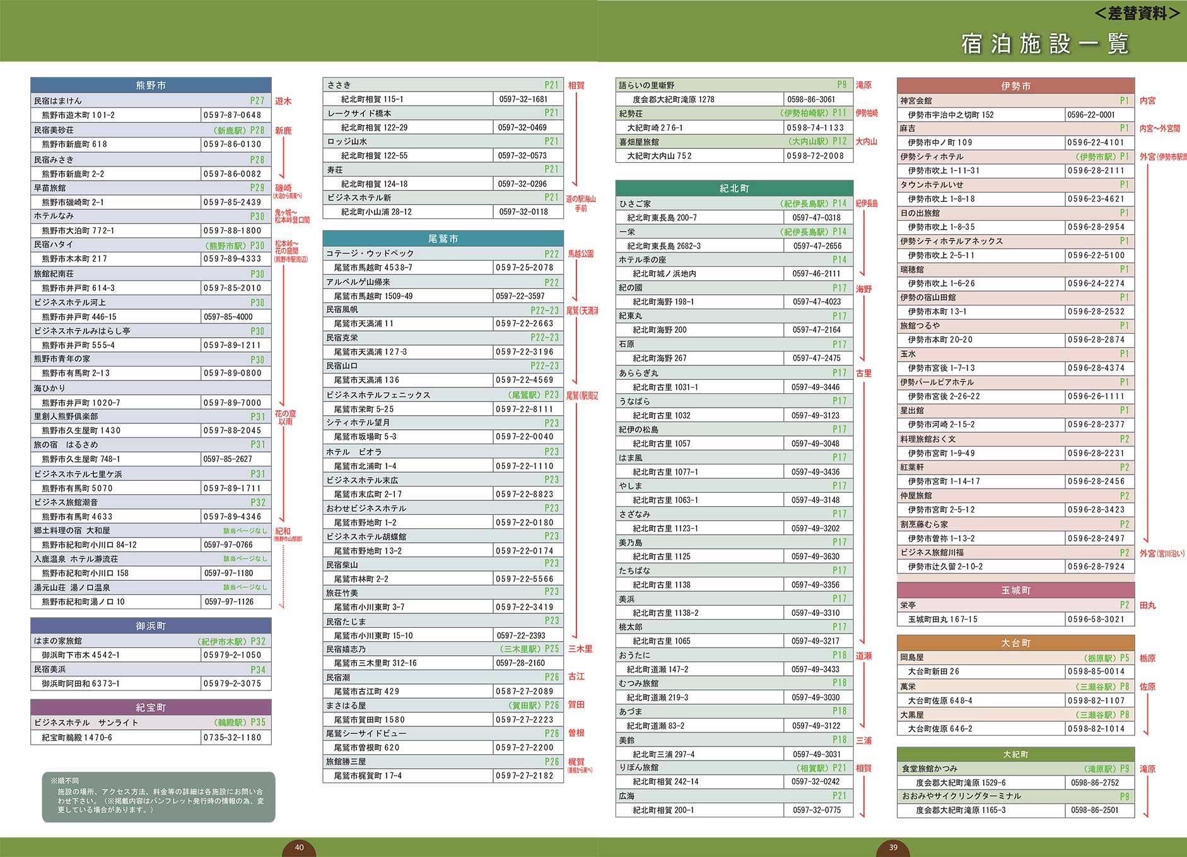Select the 神宮会館 listing row
1187x857 pixels.
click(1015, 101)
